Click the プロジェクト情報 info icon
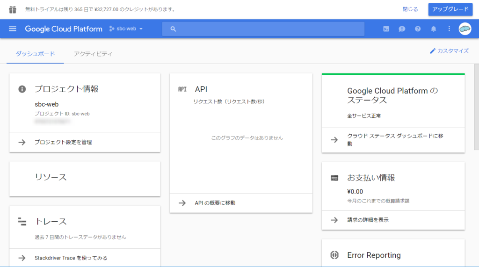This screenshot has width=479, height=267. [x=22, y=89]
